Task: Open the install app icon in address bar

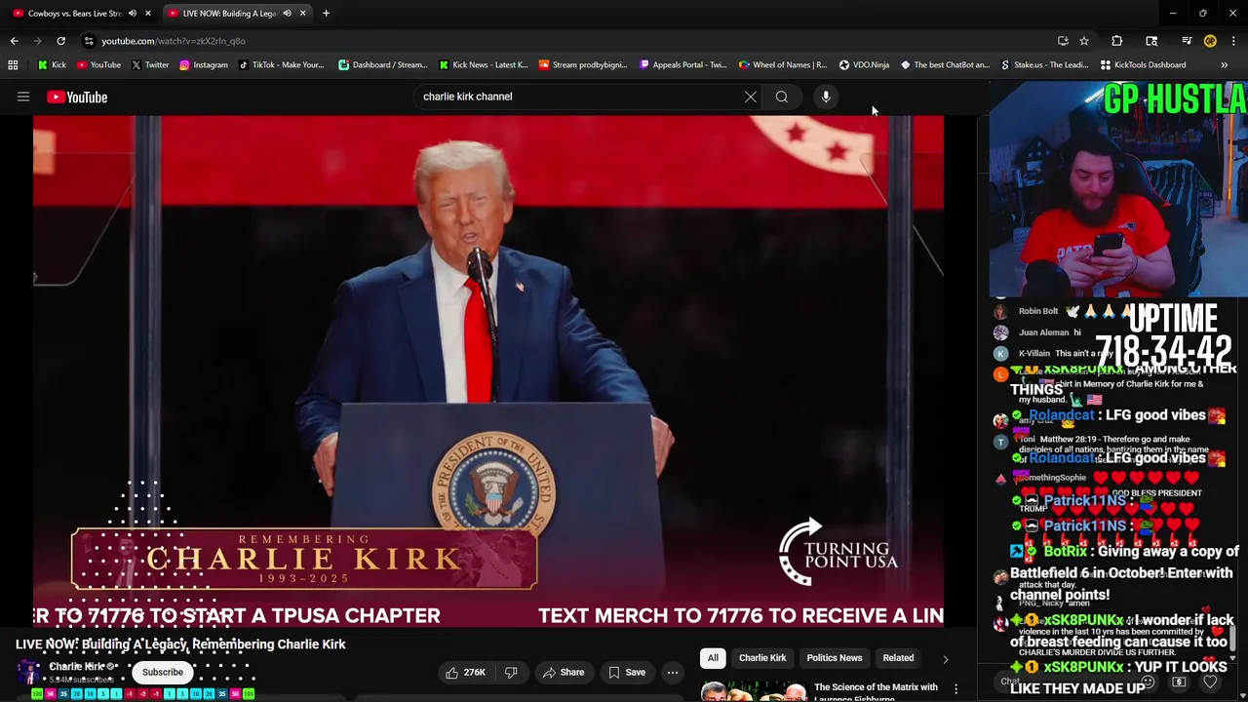Action: tap(1063, 41)
